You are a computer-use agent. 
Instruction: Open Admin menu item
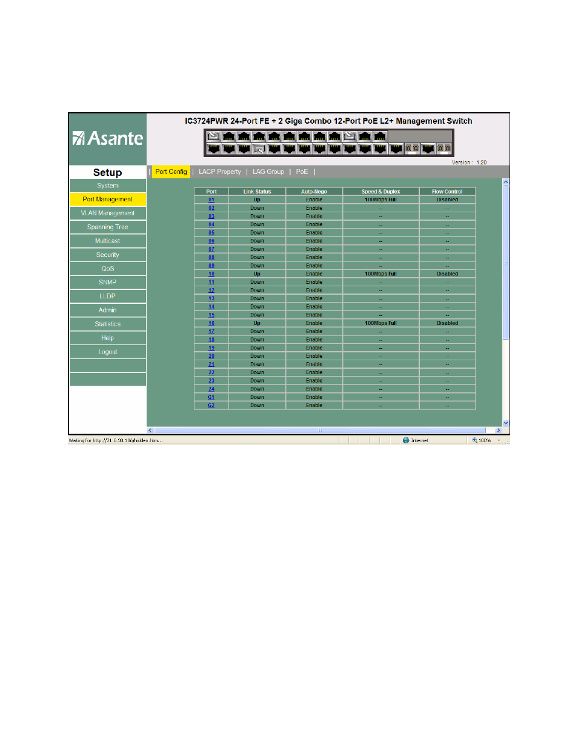tap(108, 310)
